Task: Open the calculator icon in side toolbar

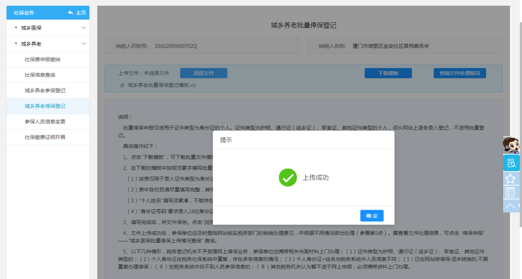Action: [510, 192]
